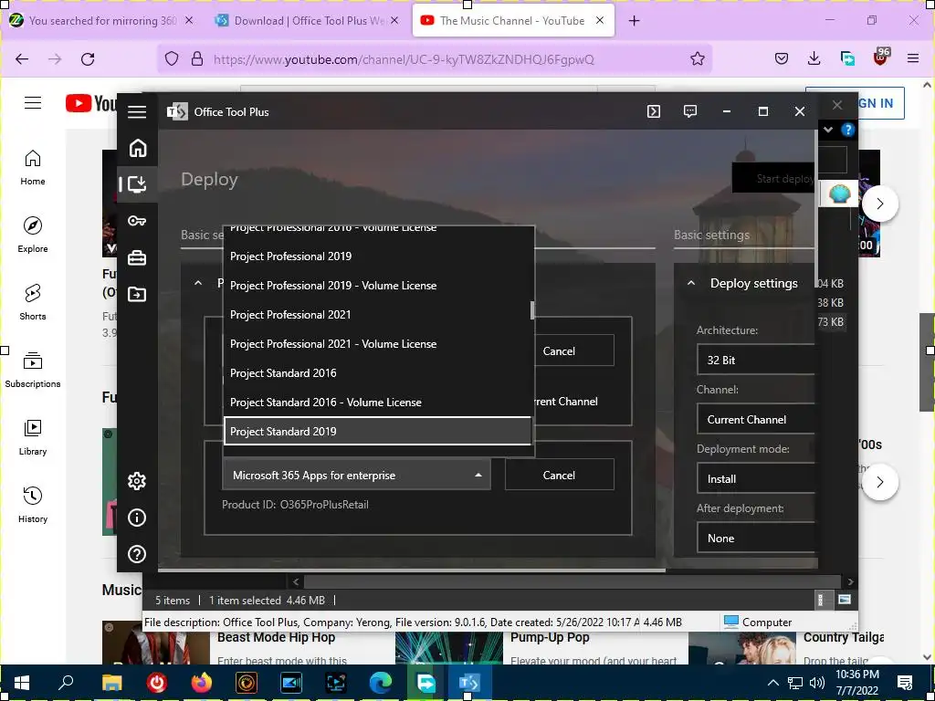The height and width of the screenshot is (701, 935).
Task: Bookmark this page with the star icon
Action: [x=697, y=59]
